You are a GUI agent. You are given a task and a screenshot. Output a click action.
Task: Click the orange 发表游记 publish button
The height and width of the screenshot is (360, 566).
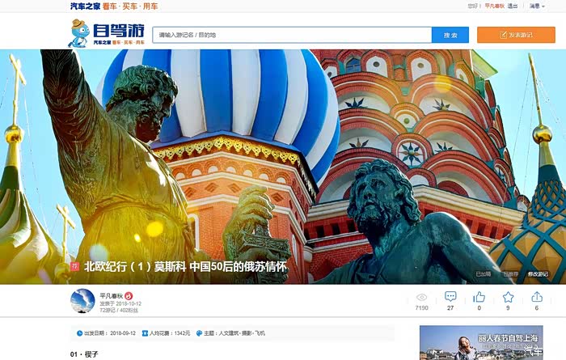pyautogui.click(x=516, y=35)
